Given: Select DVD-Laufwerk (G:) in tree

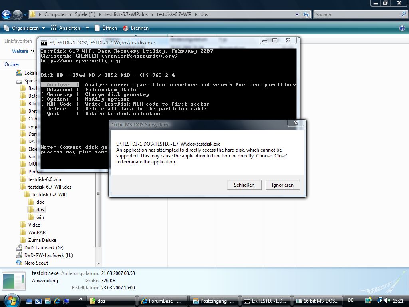Looking at the screenshot, I should [x=44, y=247].
